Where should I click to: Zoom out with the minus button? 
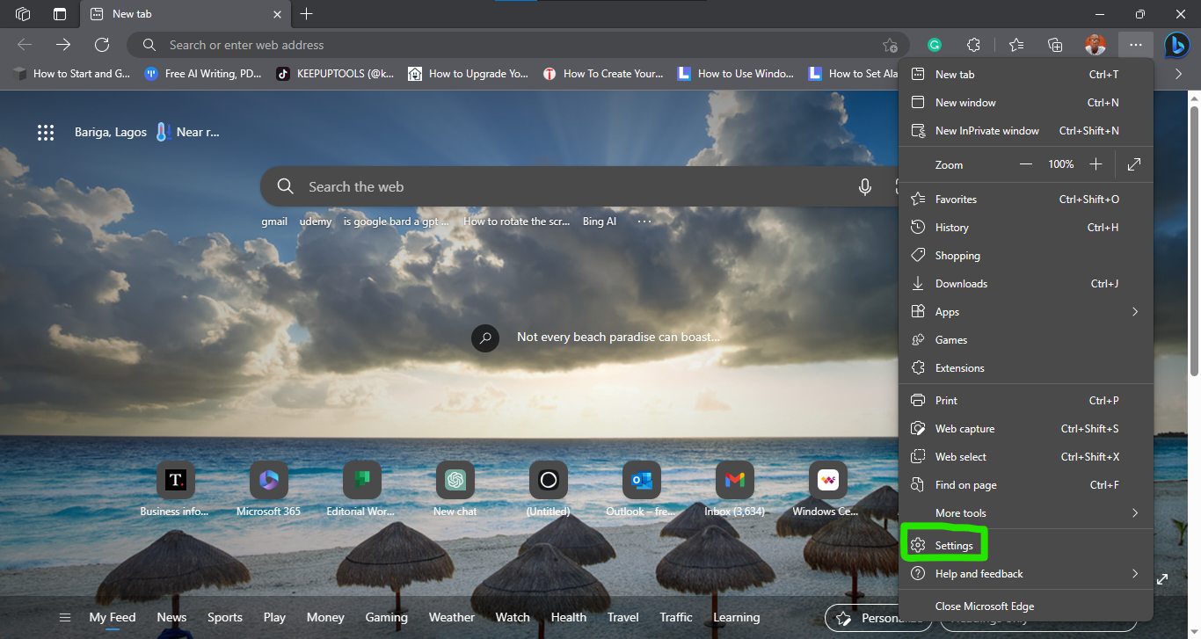[1026, 164]
